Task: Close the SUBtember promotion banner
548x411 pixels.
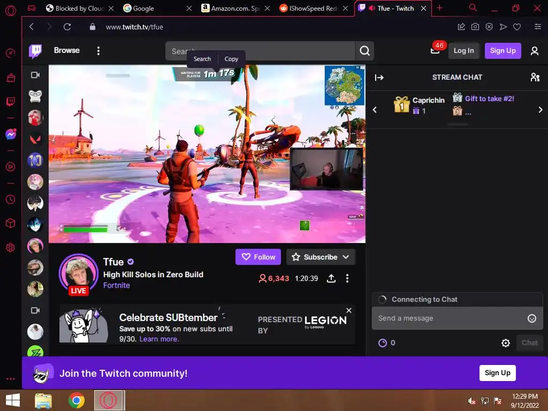Action: (x=349, y=310)
